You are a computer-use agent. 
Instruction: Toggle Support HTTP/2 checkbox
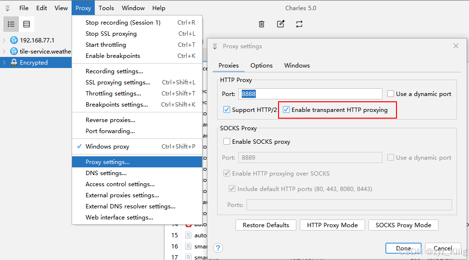coord(227,109)
